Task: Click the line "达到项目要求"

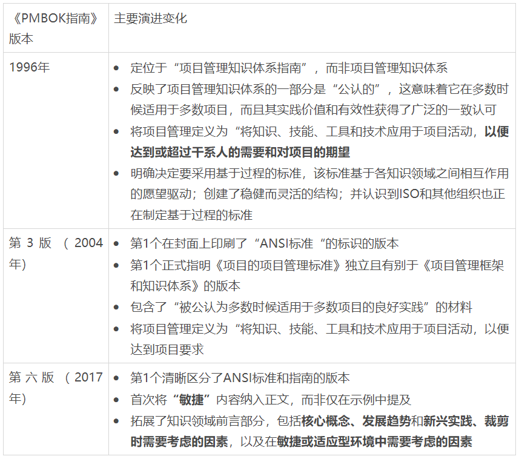Action: tap(167, 349)
